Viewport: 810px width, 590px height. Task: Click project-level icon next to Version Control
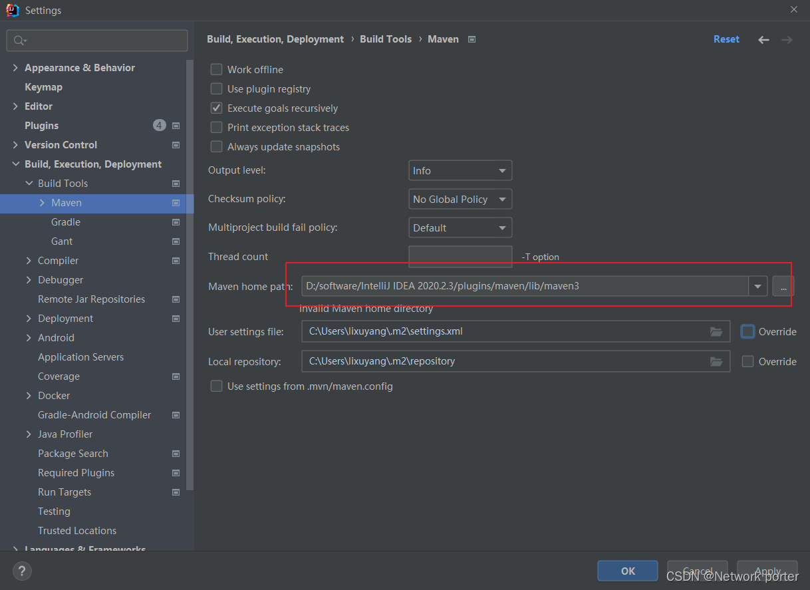coord(176,145)
